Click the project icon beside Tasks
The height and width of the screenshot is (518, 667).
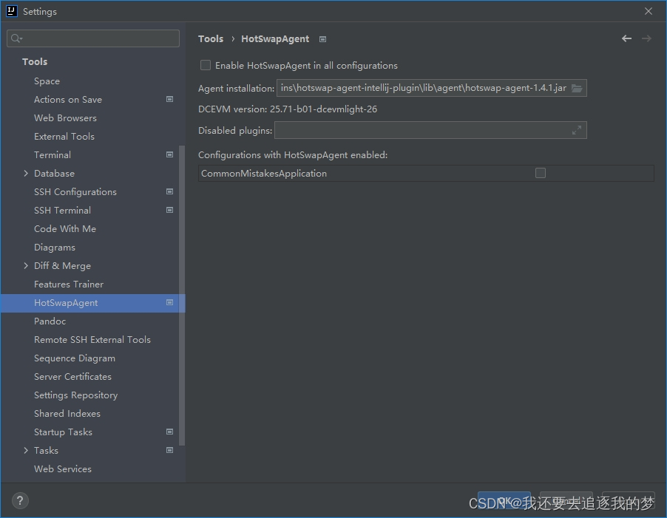(170, 450)
